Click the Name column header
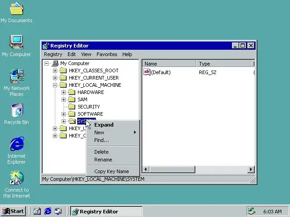Image resolution: width=290 pixels, height=217 pixels. click(169, 64)
